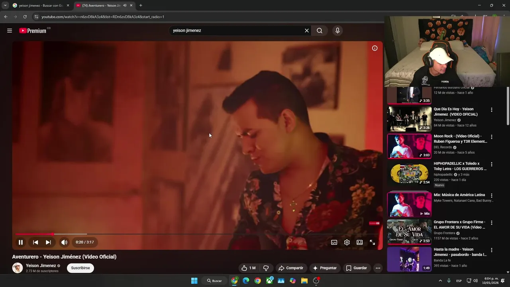The image size is (510, 287).
Task: Open the Yeison Jimenez channel avatar
Action: pyautogui.click(x=18, y=268)
